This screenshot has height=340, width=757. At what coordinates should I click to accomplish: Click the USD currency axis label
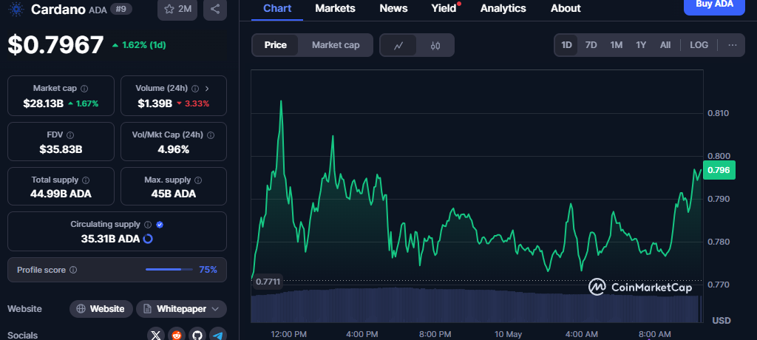(722, 320)
